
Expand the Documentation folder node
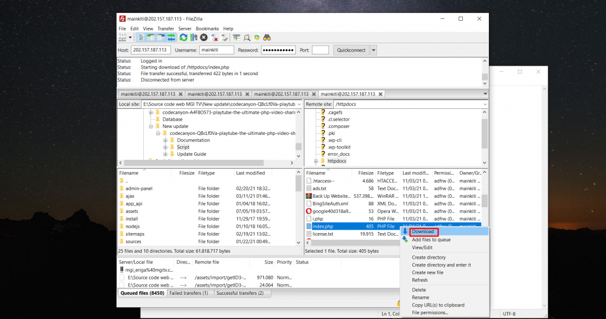166,140
